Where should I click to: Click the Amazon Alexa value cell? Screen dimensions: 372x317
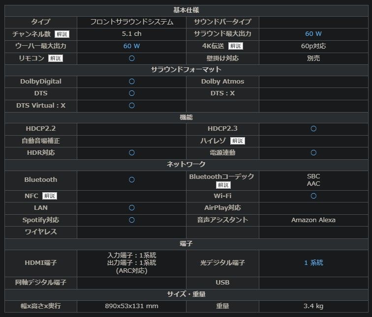pos(313,220)
